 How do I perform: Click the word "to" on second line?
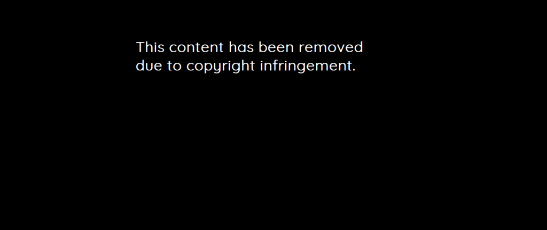(175, 65)
